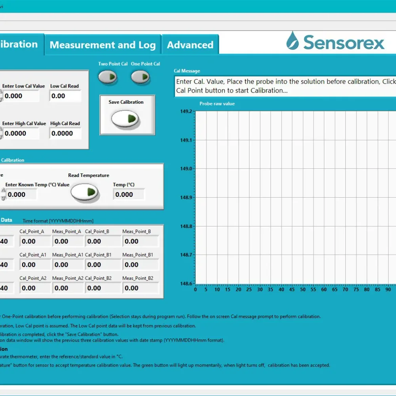Image resolution: width=396 pixels, height=396 pixels.
Task: Click the Enter High Cal Value field
Action: (21, 133)
